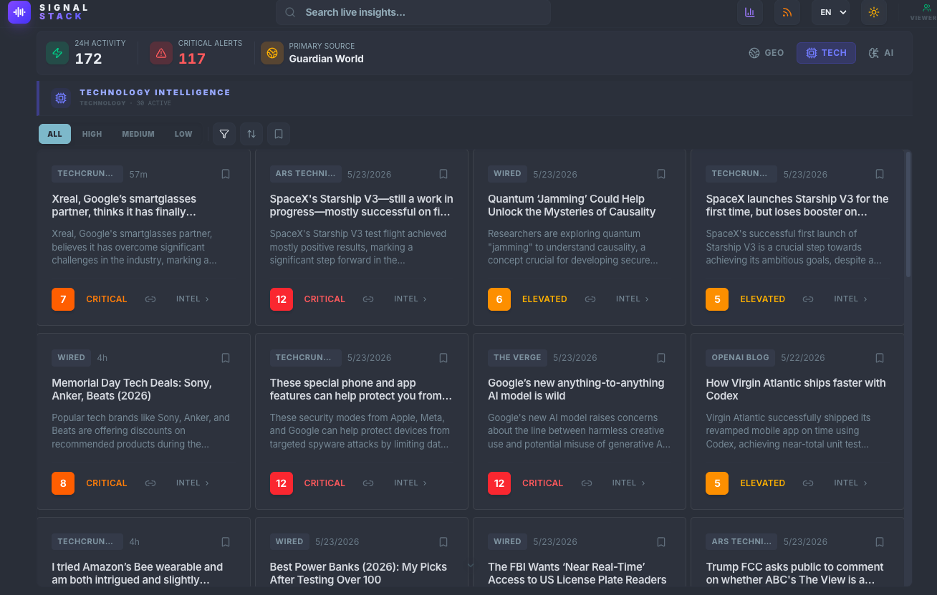Copy link icon on Quantum Jamming card
Image resolution: width=937 pixels, height=595 pixels.
(x=590, y=299)
